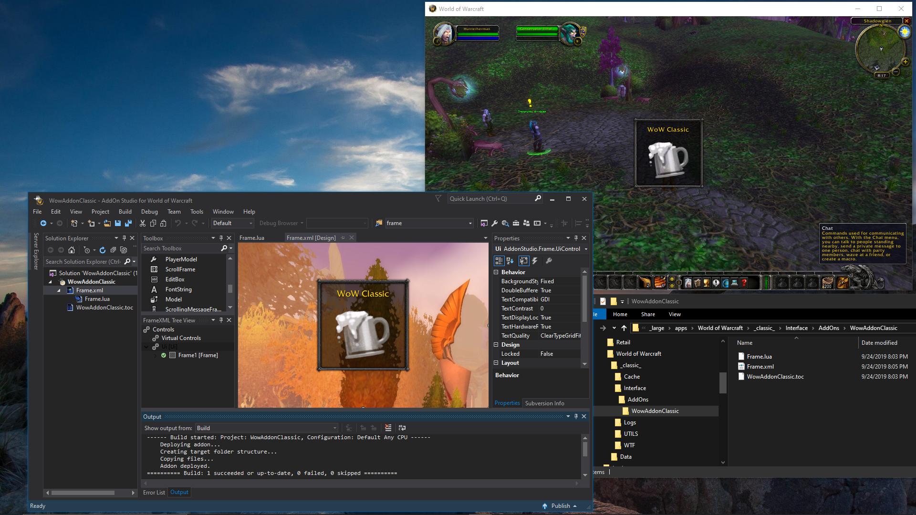916x515 pixels.
Task: Click the Toolbox briefcase toolbar icon
Action: [516, 223]
